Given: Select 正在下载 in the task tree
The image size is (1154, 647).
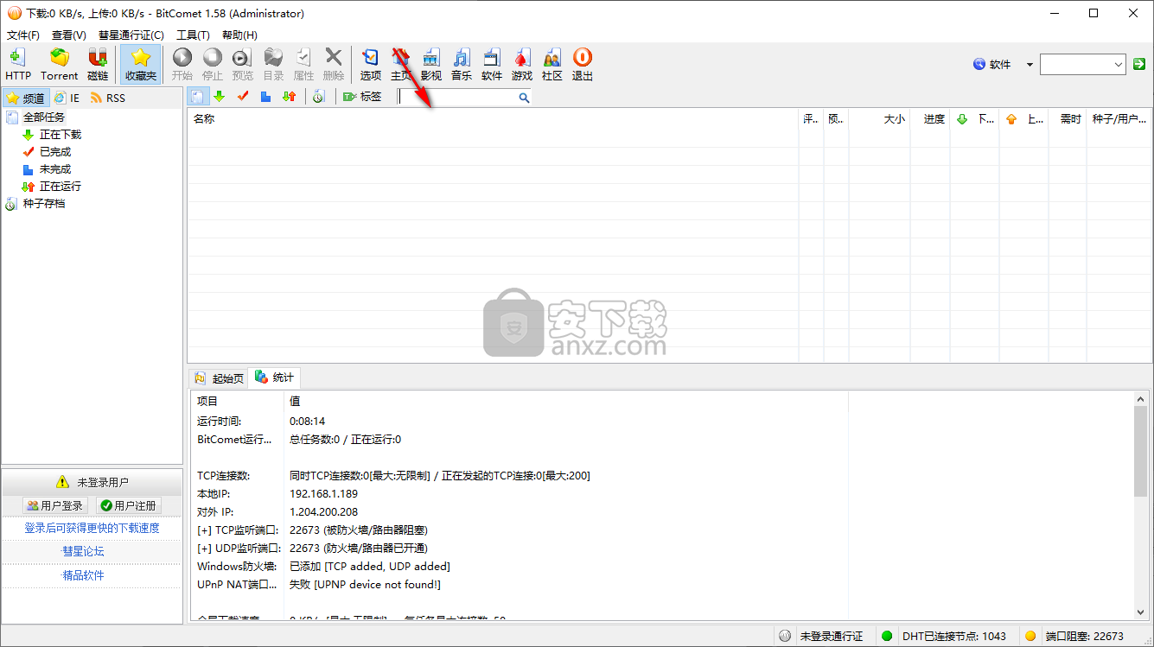Looking at the screenshot, I should tap(61, 135).
